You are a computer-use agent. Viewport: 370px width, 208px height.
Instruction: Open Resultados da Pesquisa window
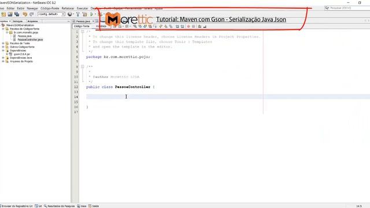59,206
